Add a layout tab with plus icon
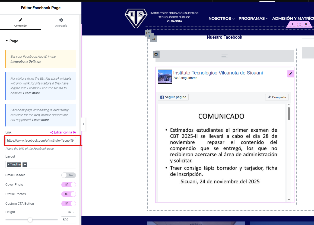 pos(25,165)
